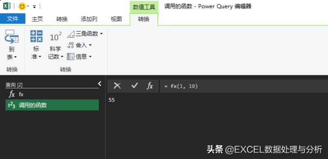Click the 数值工具 contextual tab header
The image size is (328, 159).
[144, 7]
